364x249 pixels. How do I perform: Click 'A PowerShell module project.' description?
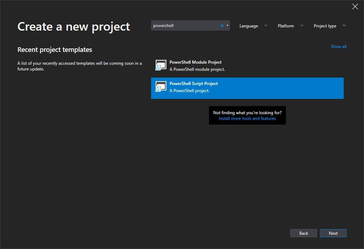pos(197,69)
